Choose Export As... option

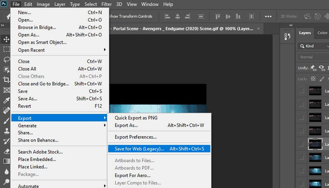pos(159,125)
